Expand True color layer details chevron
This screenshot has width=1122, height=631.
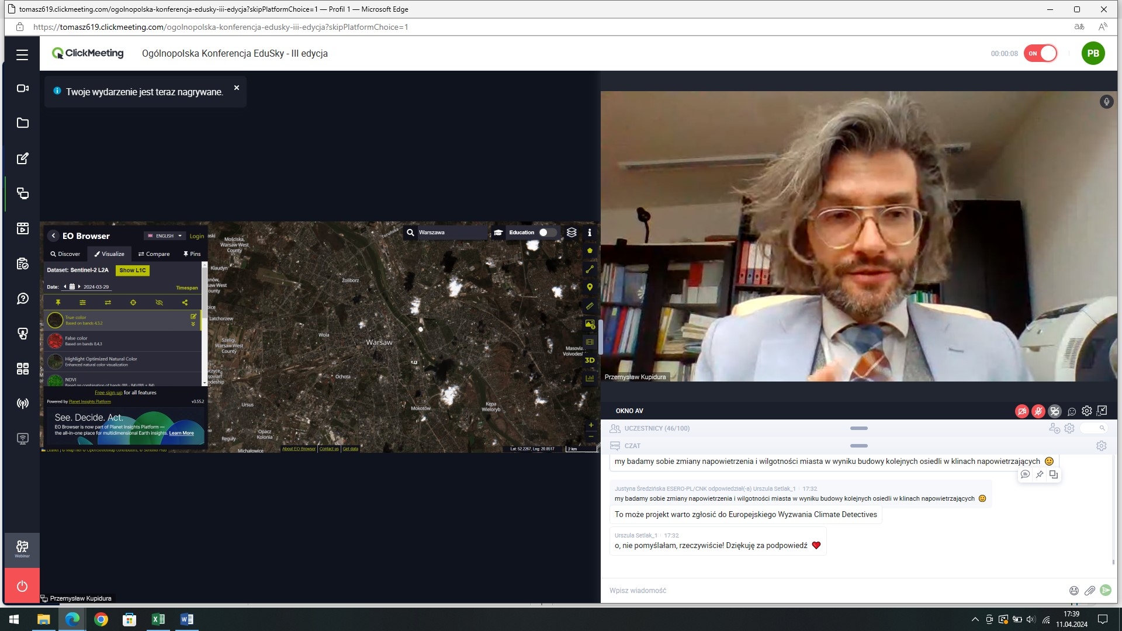click(x=193, y=324)
